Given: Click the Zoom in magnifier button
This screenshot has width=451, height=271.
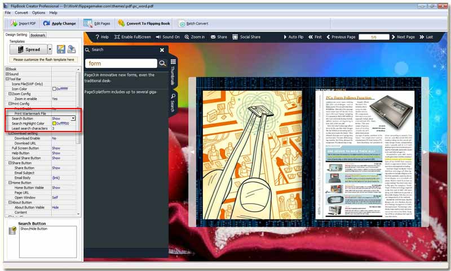Looking at the screenshot, I should (194, 37).
